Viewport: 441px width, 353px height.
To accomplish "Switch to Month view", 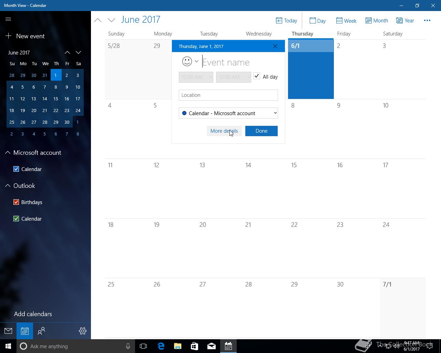I will click(x=377, y=21).
